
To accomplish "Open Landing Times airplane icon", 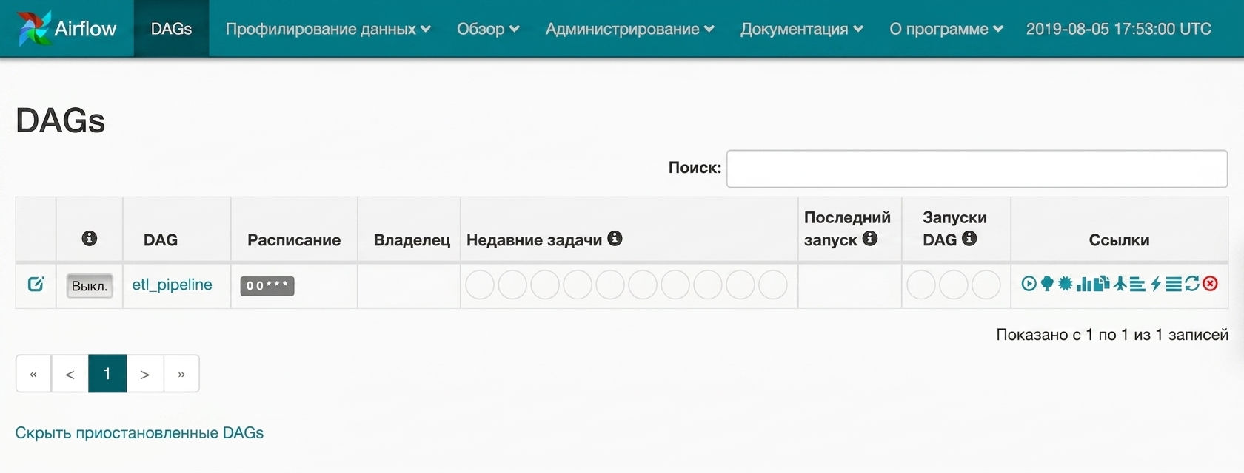I will (x=1120, y=283).
